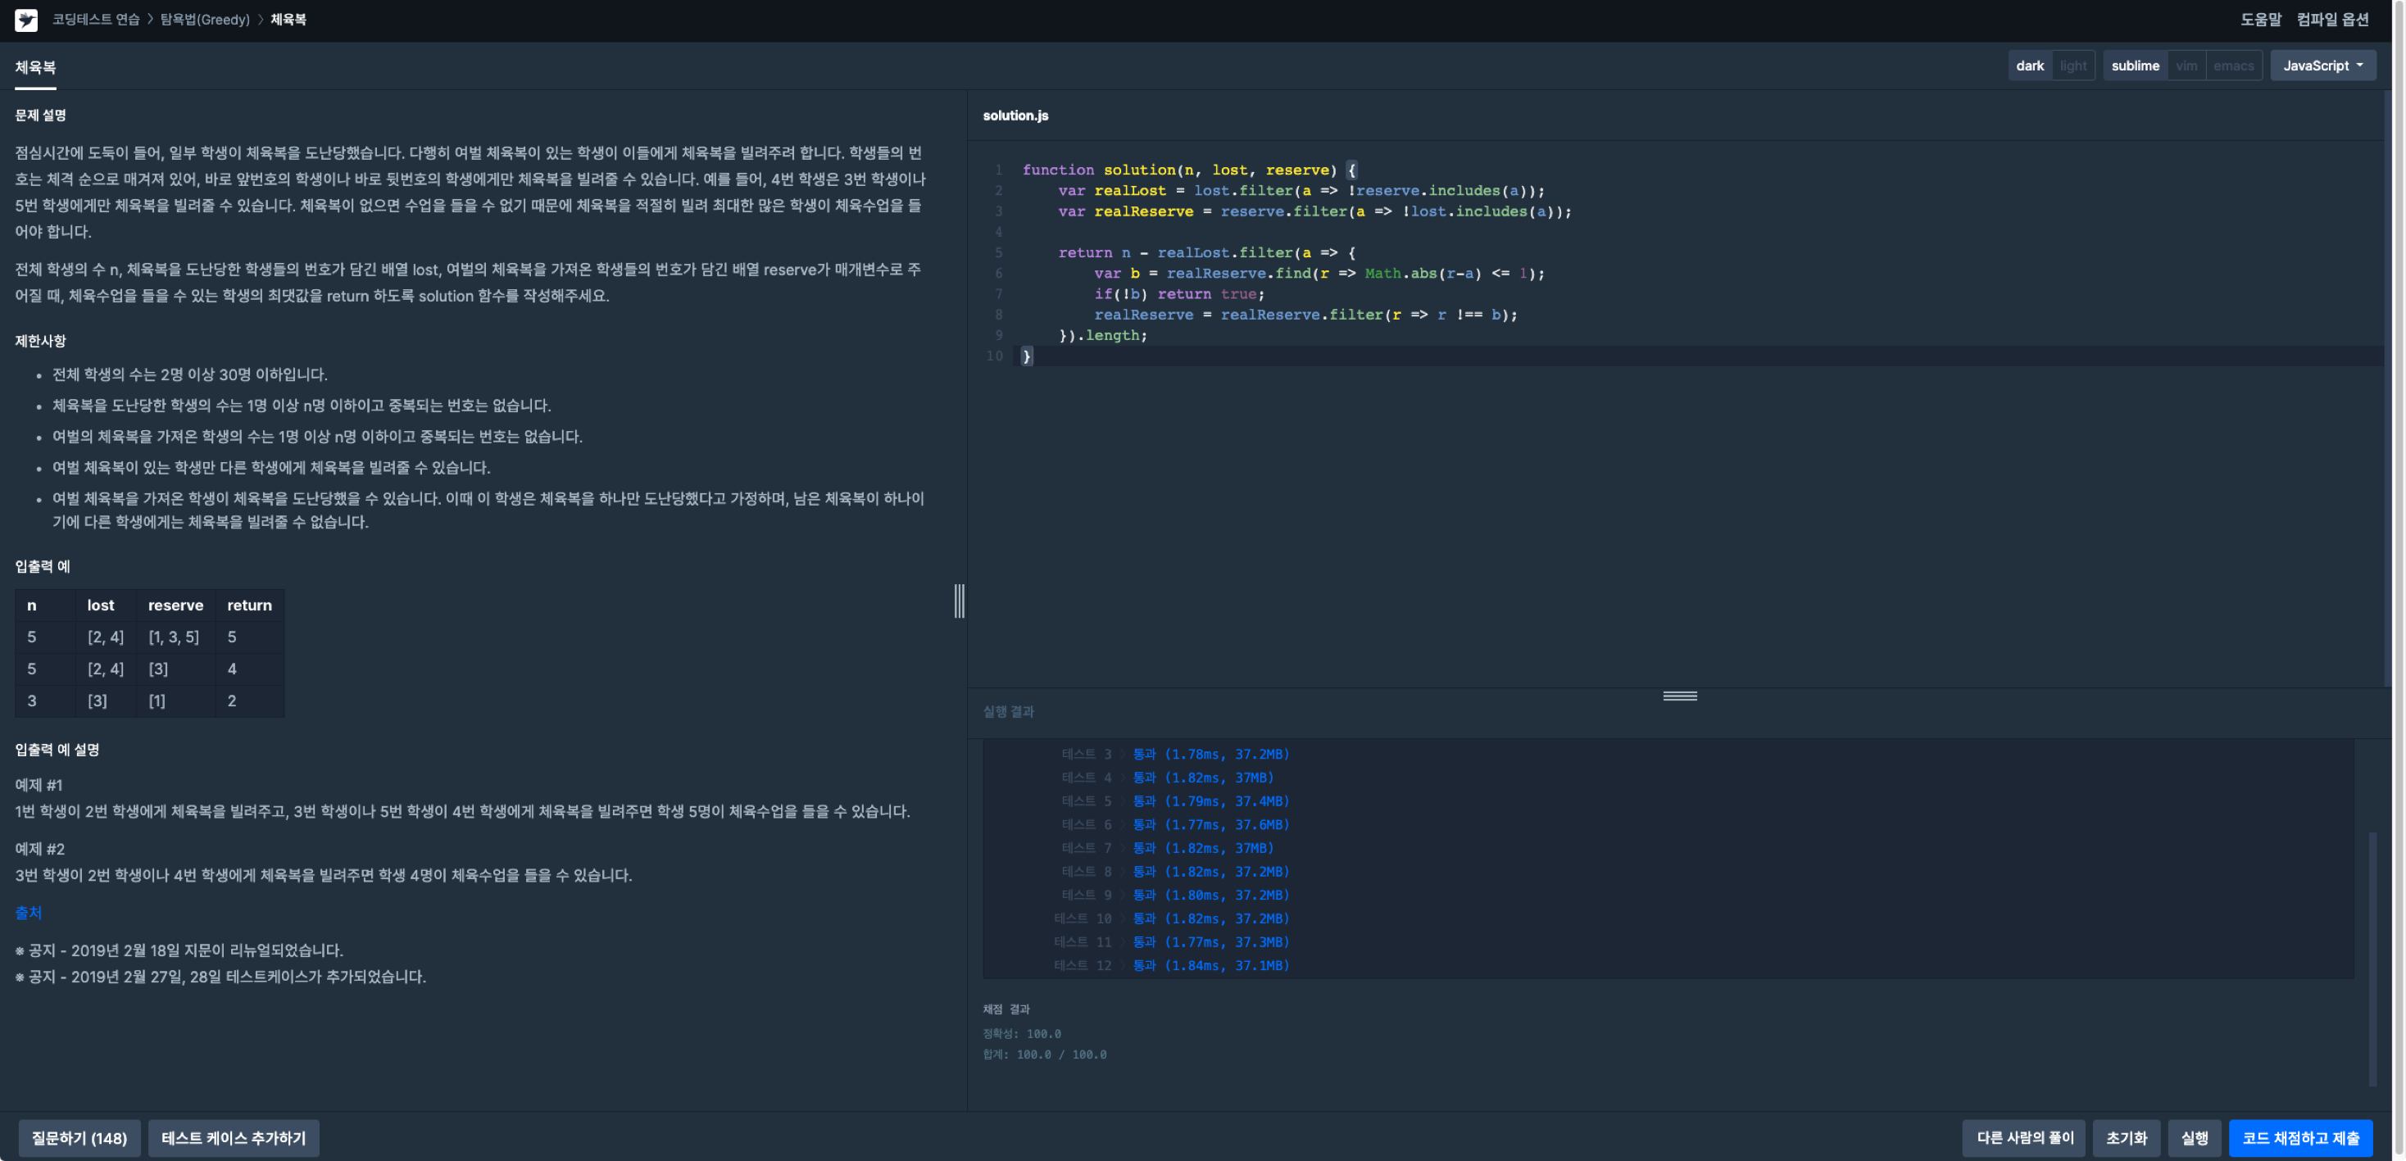Click breadcrumb chevron after 코딩테스트 연습
This screenshot has width=2406, height=1161.
pyautogui.click(x=149, y=20)
